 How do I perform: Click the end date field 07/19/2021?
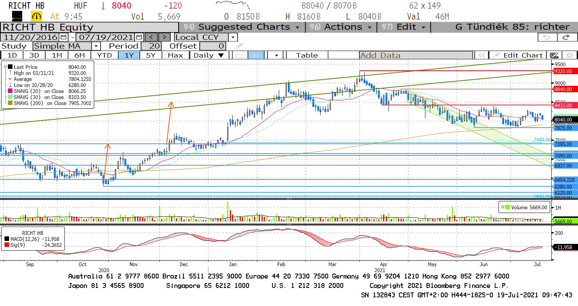click(106, 37)
